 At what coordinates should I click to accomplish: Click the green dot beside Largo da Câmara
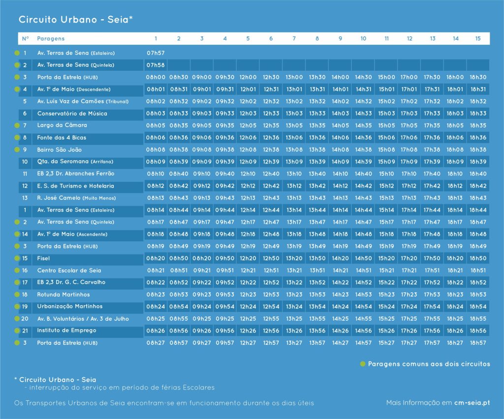pos(17,126)
